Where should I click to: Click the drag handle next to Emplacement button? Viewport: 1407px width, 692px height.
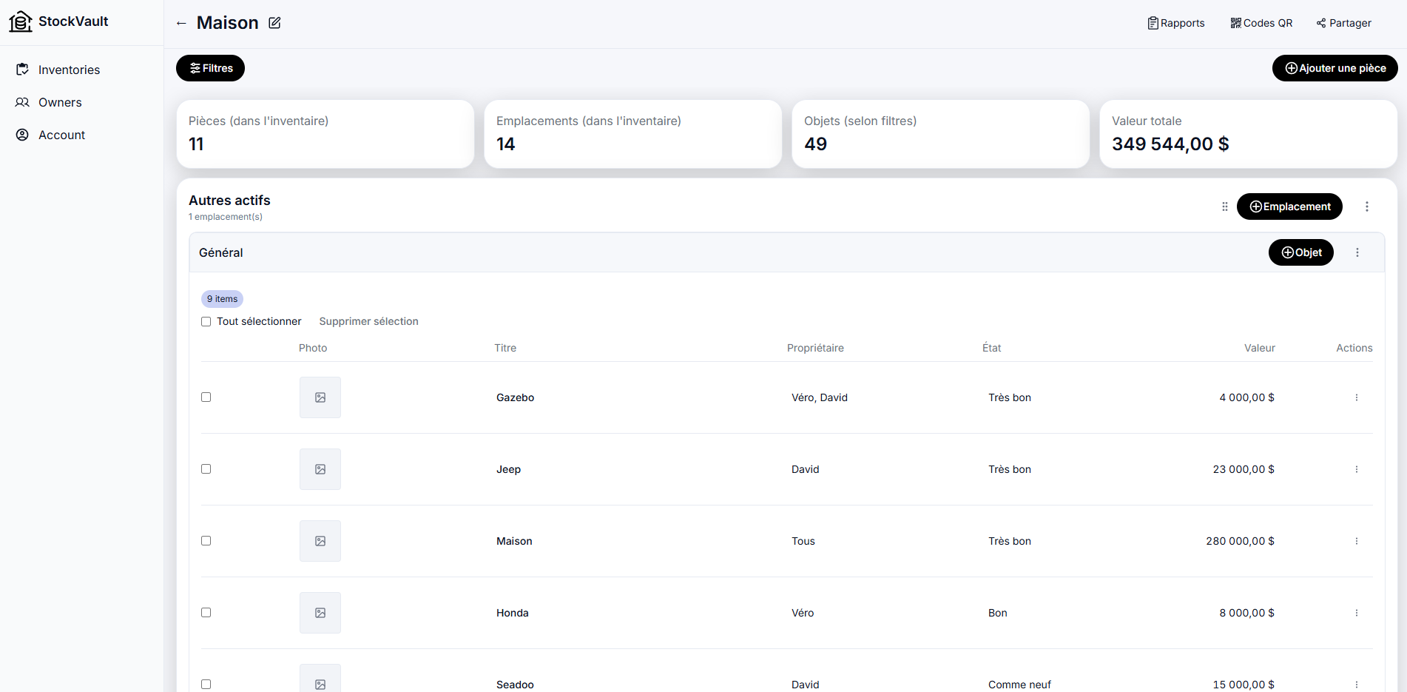[1225, 206]
